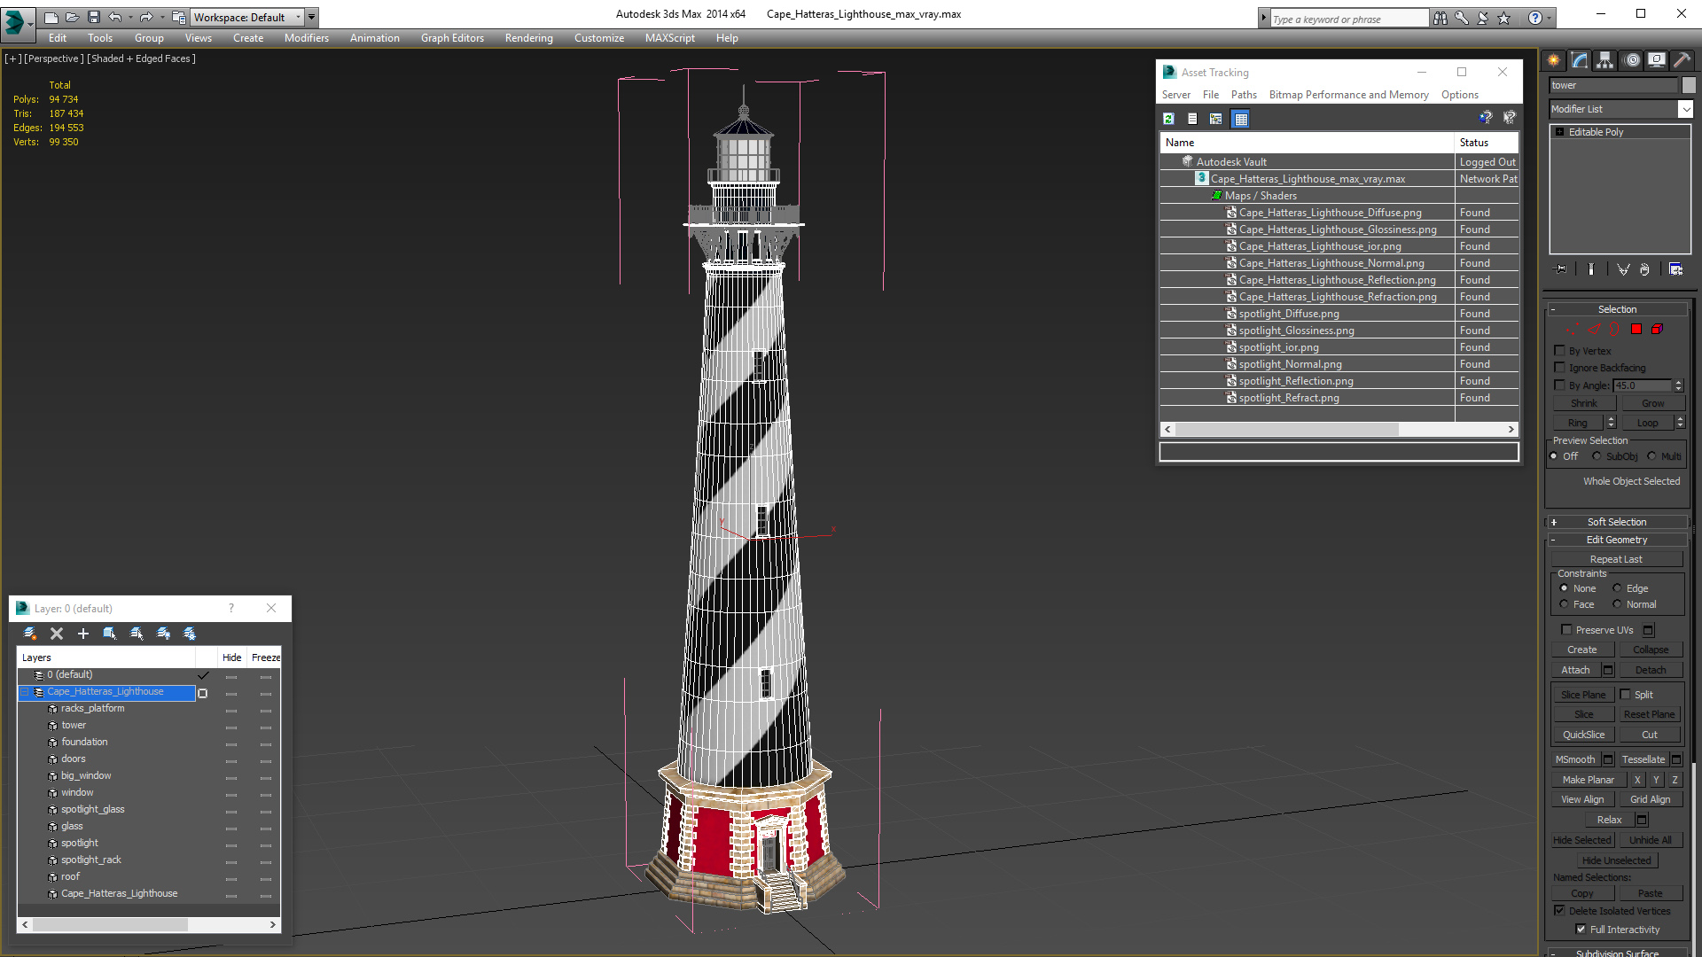Open the Graph Editors menu
Viewport: 1702px width, 957px height.
pos(452,38)
